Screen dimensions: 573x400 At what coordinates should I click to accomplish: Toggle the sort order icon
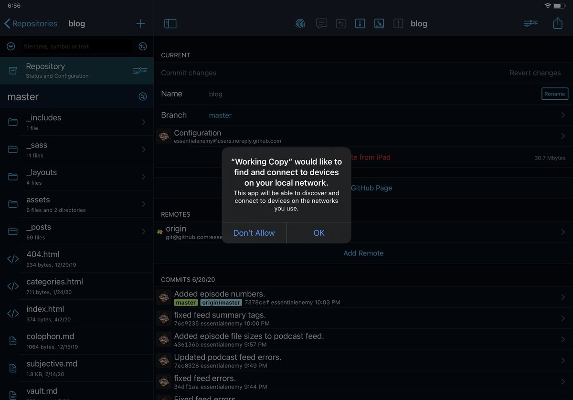(x=142, y=46)
